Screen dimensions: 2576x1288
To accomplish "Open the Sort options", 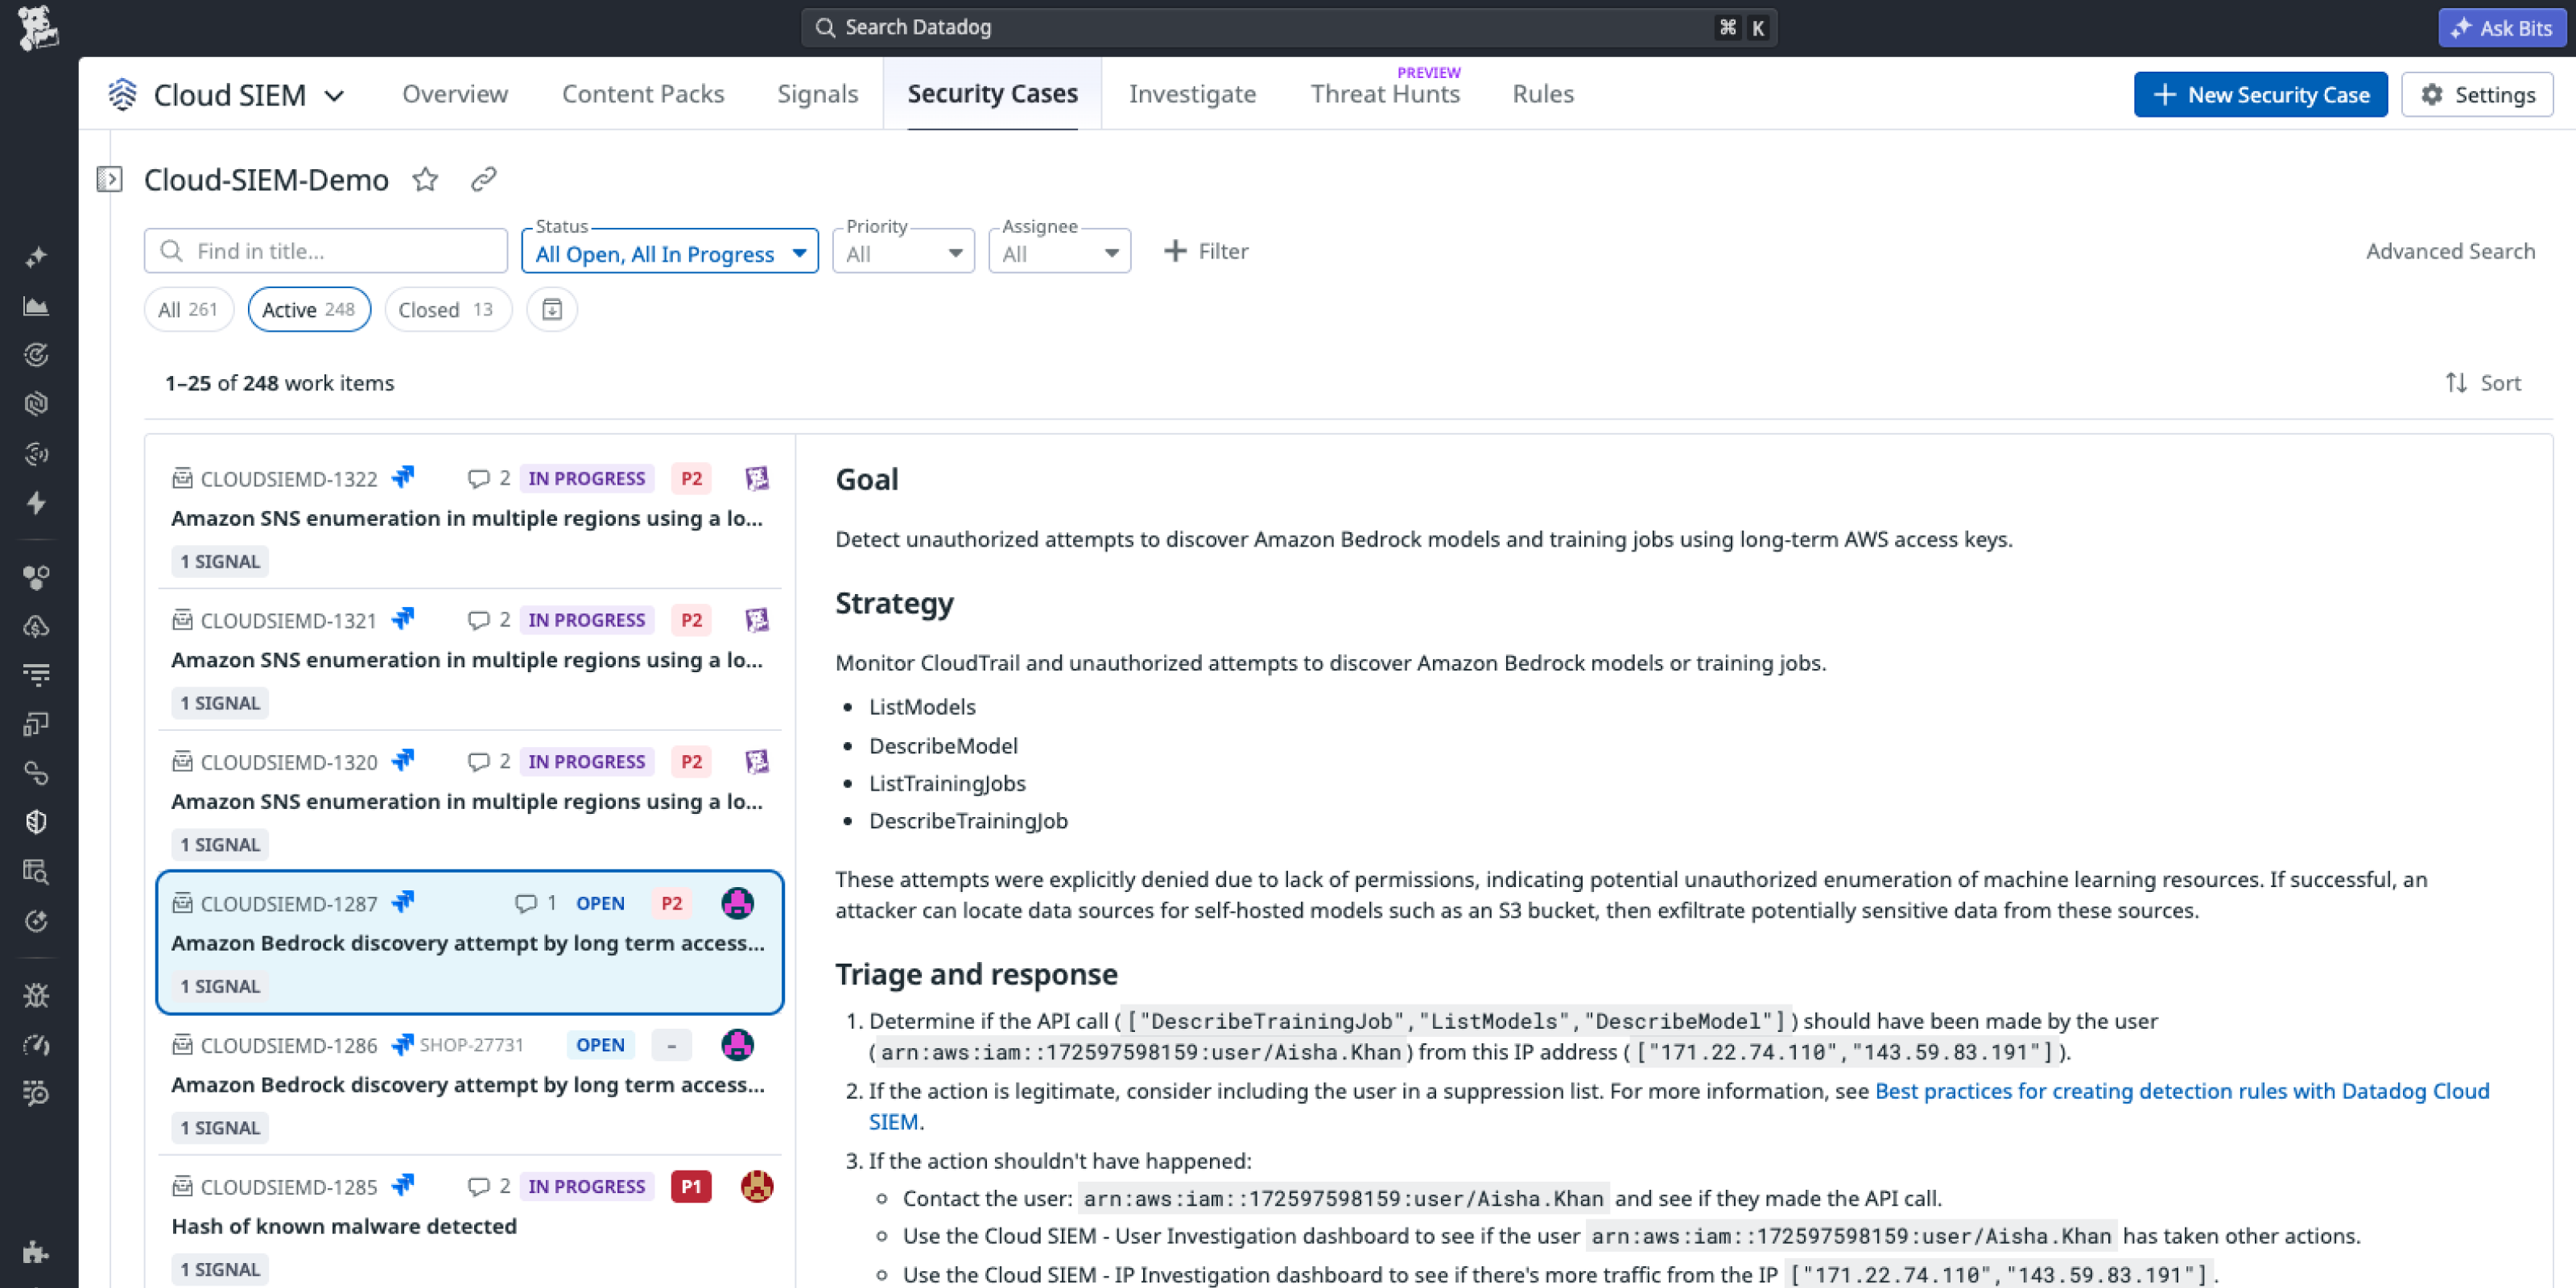I will [2483, 383].
